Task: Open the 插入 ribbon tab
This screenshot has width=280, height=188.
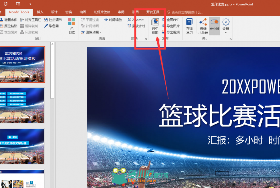Action: tap(40, 12)
